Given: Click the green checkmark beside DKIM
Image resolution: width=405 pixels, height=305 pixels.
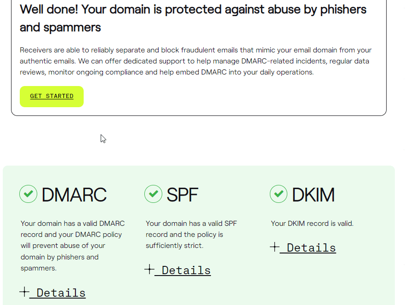Looking at the screenshot, I should click(x=279, y=194).
